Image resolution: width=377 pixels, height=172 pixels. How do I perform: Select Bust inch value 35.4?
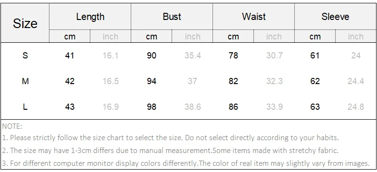[x=193, y=56]
